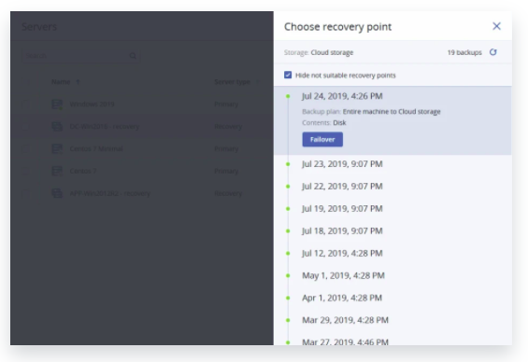Tick the checkbox for Centos 7 row
Image resolution: width=528 pixels, height=362 pixels.
(25, 171)
